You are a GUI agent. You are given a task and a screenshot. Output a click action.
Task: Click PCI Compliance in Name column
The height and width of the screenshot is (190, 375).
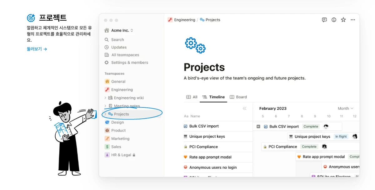coord(203,147)
